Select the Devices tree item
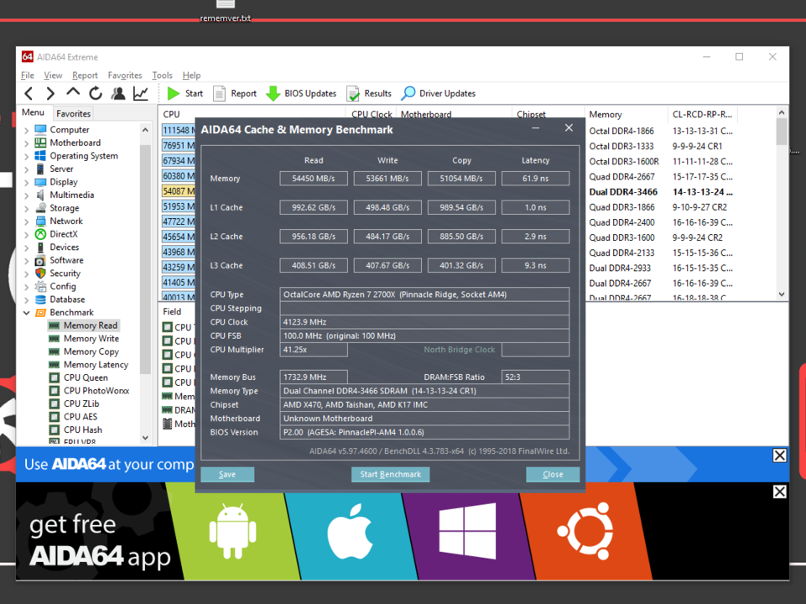 (65, 247)
